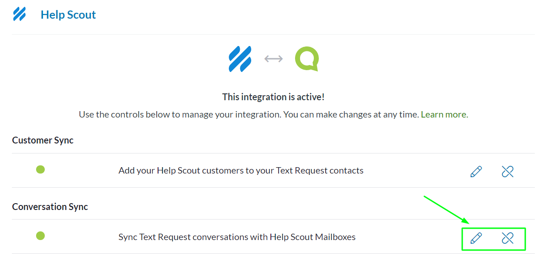The image size is (549, 261).
Task: Select the Customer Sync section heading
Action: click(42, 140)
